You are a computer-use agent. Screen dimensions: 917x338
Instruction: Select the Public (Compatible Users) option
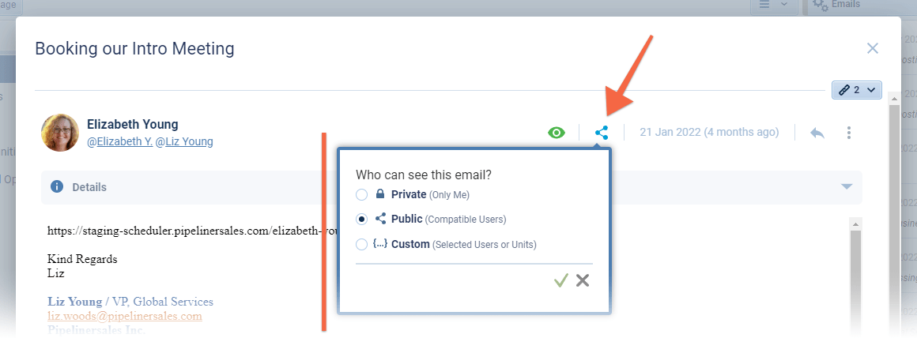click(361, 219)
